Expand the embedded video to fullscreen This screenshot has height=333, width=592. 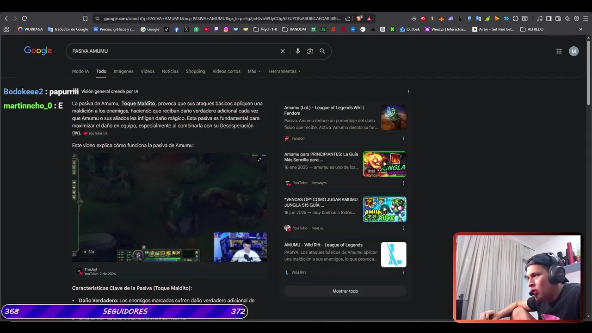pyautogui.click(x=259, y=160)
